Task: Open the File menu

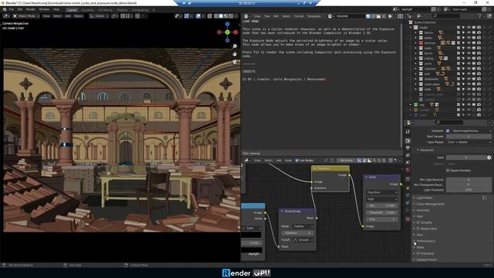Action: tap(12, 9)
